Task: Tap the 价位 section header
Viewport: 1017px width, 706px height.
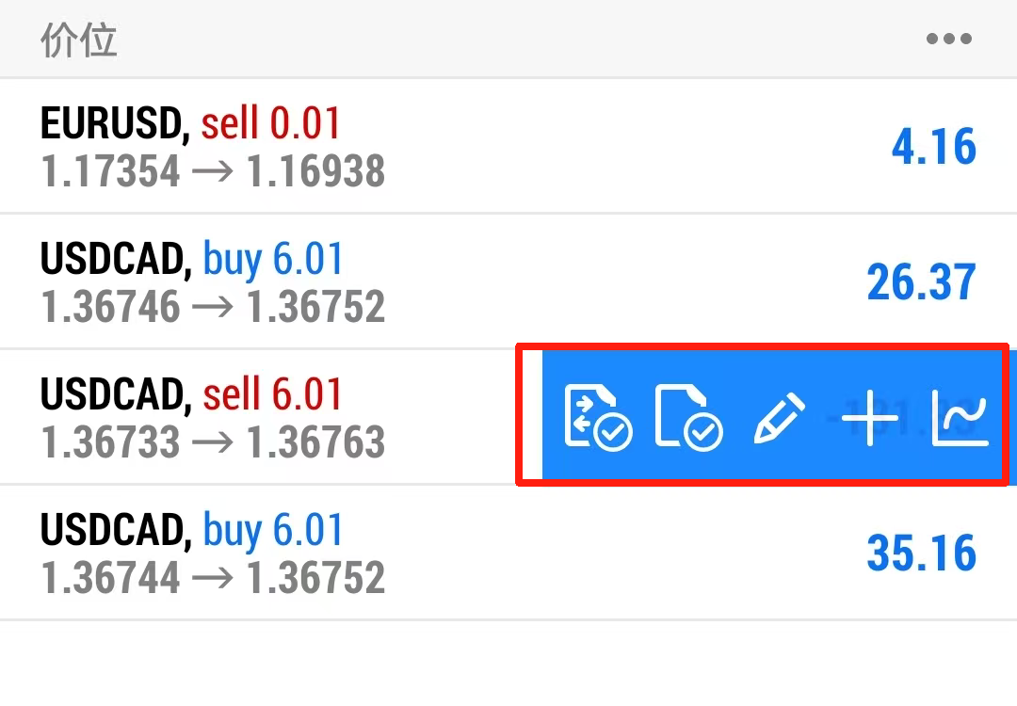Action: pos(79,41)
